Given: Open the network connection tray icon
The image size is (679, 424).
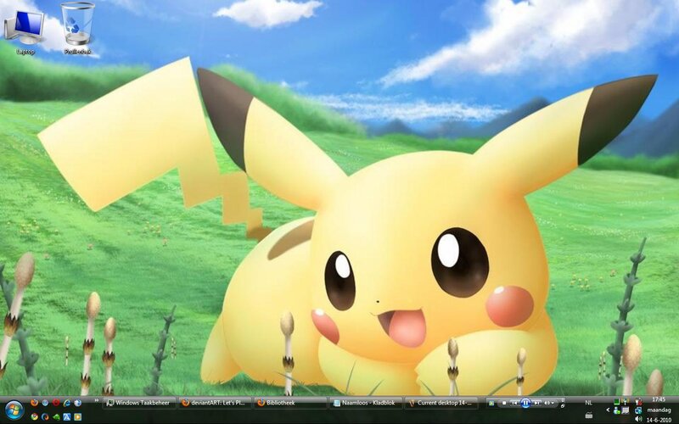Looking at the screenshot, I should 638,410.
